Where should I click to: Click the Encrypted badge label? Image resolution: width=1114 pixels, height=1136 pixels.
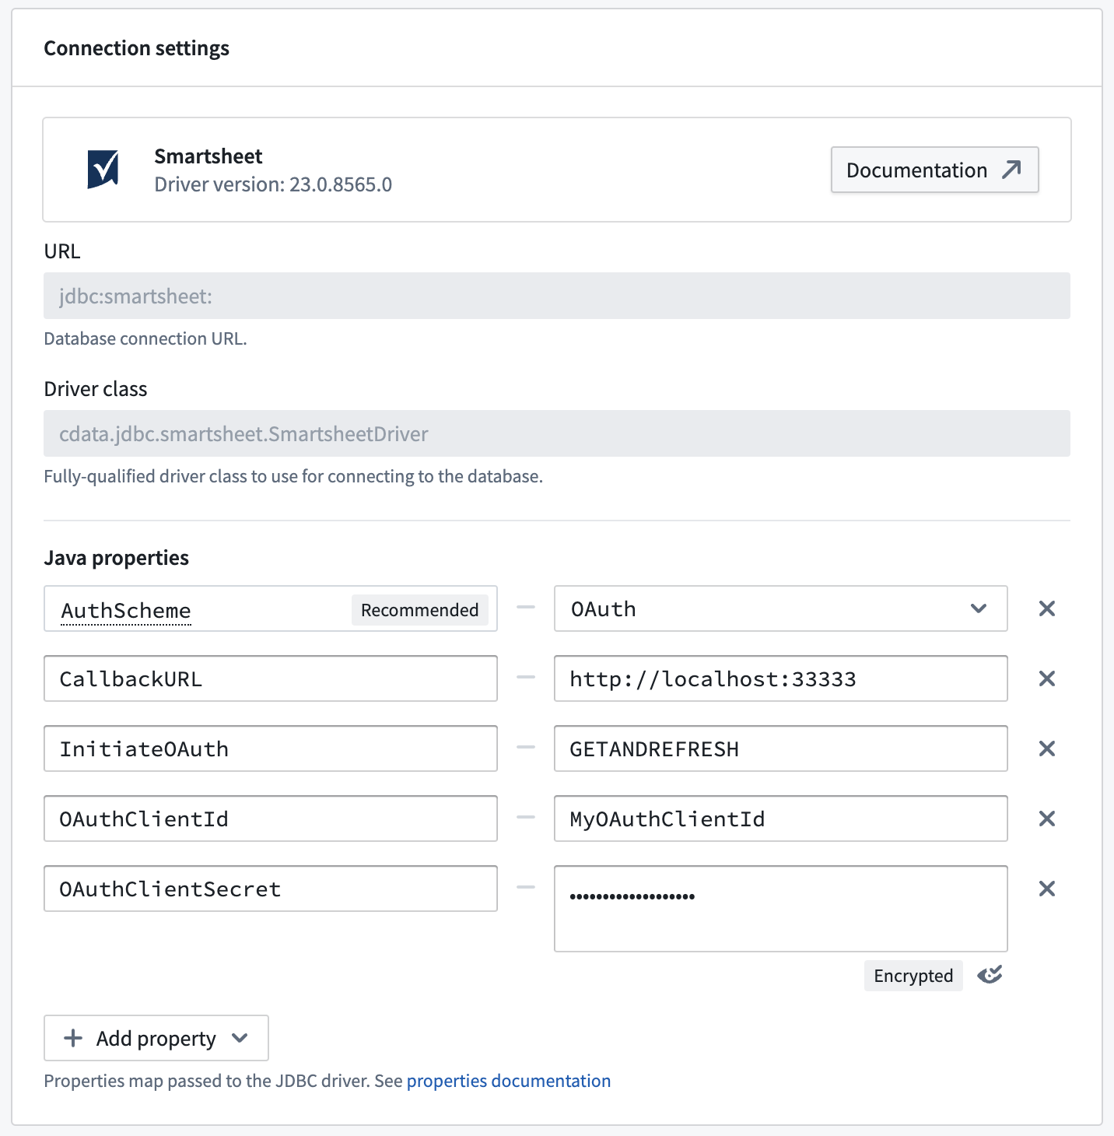[913, 976]
